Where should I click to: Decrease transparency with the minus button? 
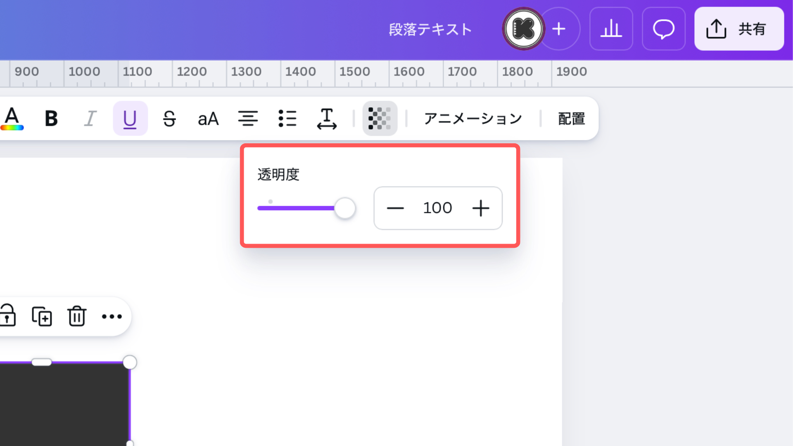point(395,208)
